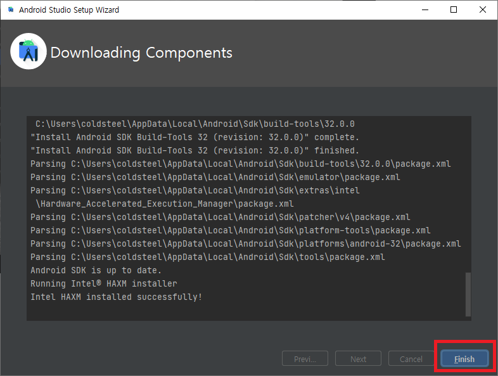Click 'Running Intel® HAXM installer' line

pos(103,283)
